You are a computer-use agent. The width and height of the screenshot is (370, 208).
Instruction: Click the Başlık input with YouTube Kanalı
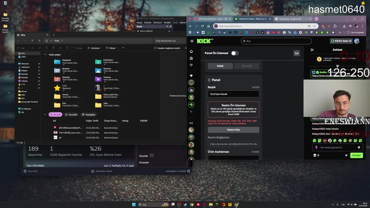tap(233, 94)
